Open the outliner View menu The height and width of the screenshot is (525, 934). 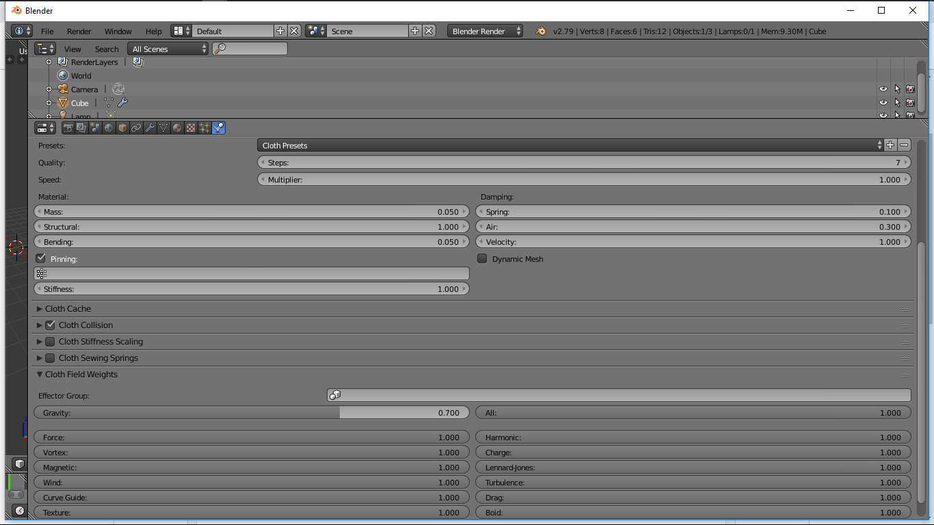click(x=72, y=49)
